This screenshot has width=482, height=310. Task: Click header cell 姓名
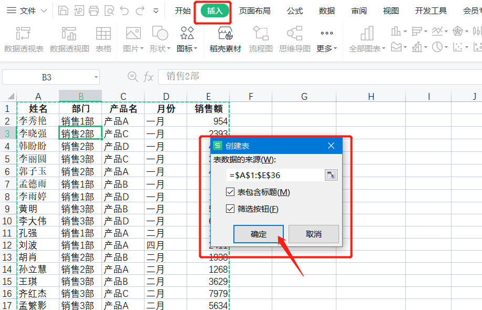38,108
